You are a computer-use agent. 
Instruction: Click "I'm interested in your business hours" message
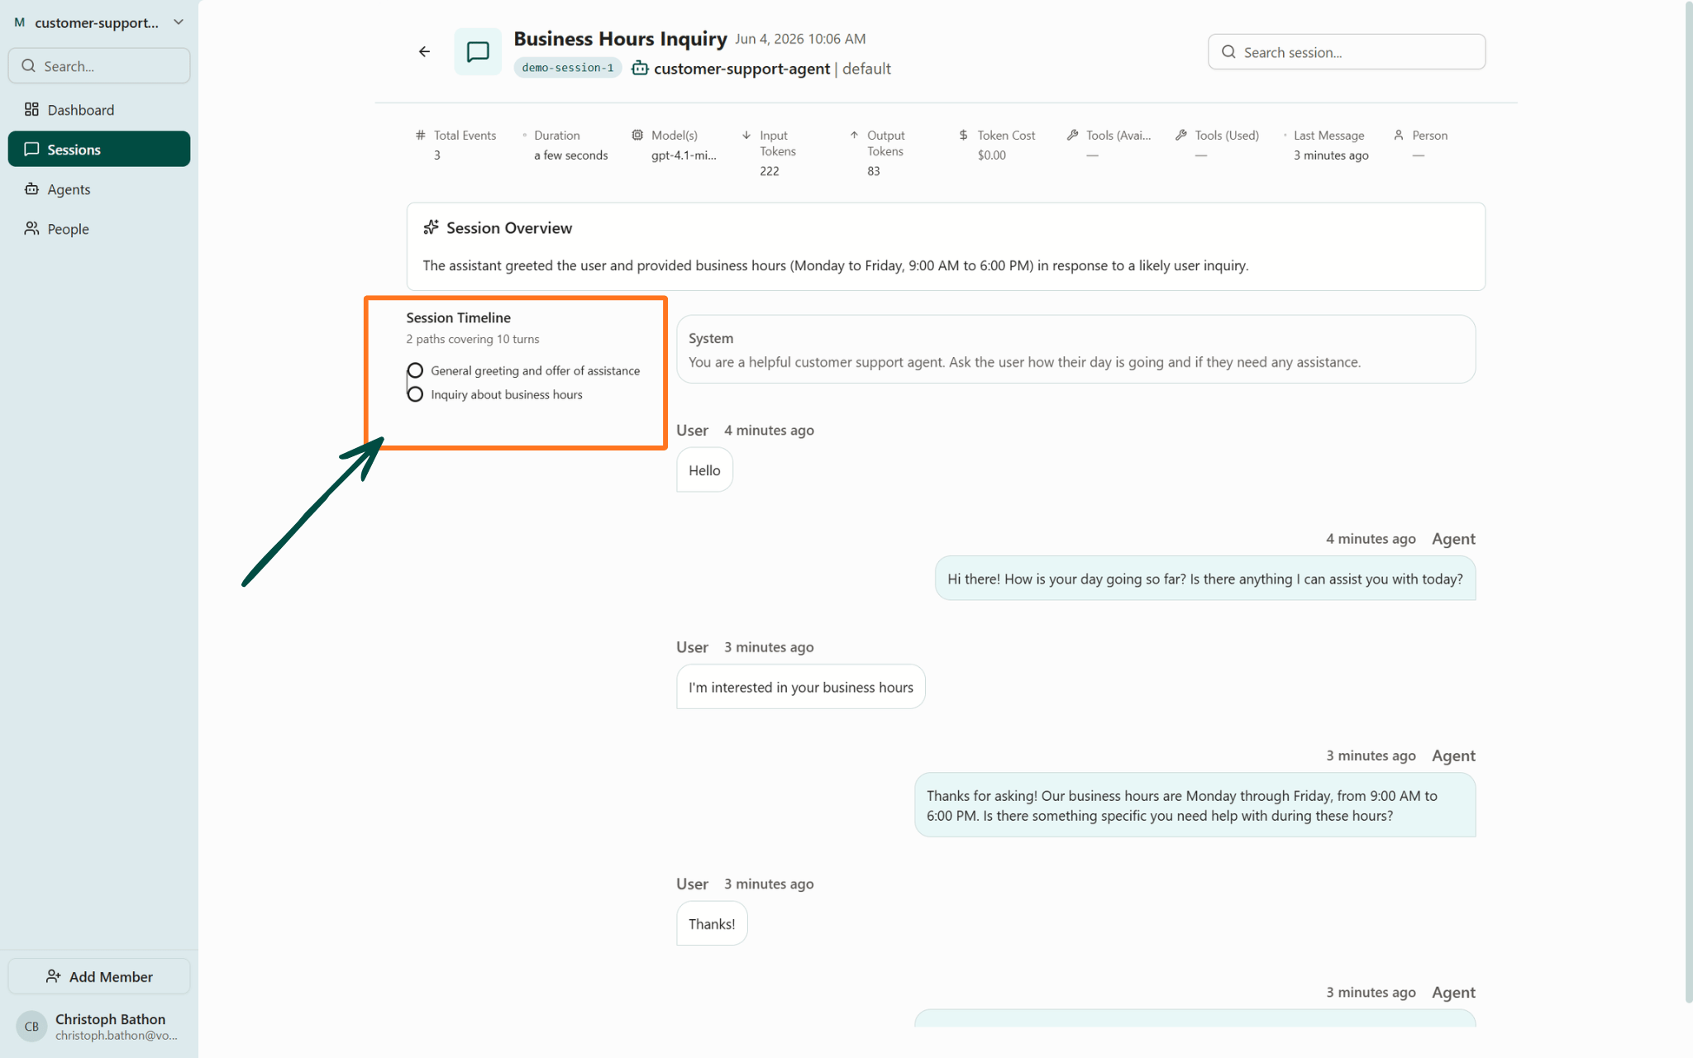point(800,687)
